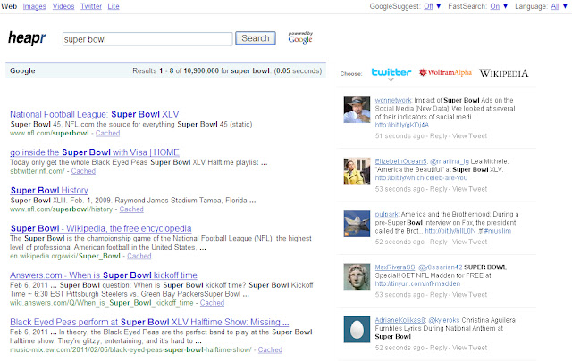Click the Google results header label
This screenshot has height=361, width=572.
tap(22, 70)
